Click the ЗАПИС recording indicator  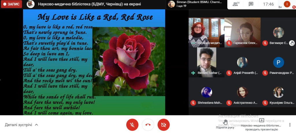tap(11, 4)
